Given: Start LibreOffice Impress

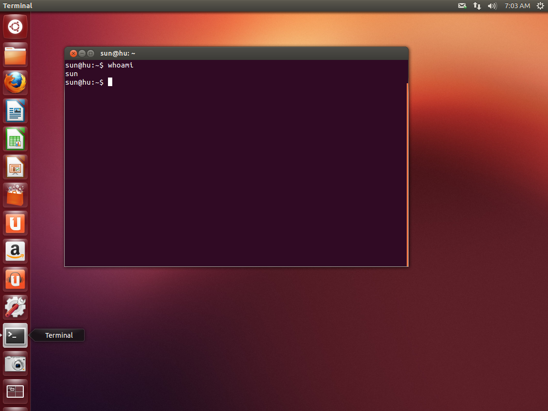Looking at the screenshot, I should click(15, 166).
